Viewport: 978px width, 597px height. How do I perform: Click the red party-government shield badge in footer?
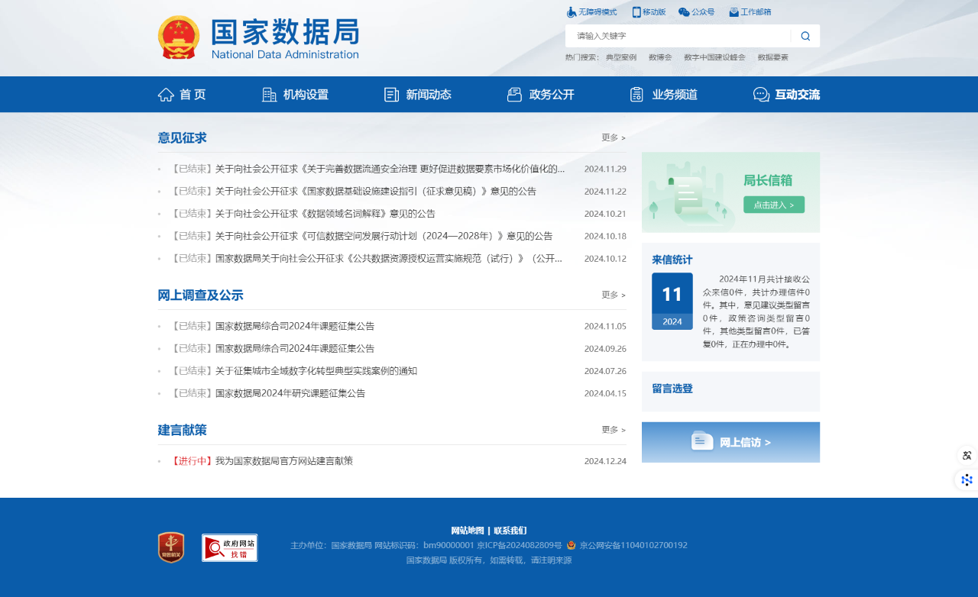tap(171, 547)
